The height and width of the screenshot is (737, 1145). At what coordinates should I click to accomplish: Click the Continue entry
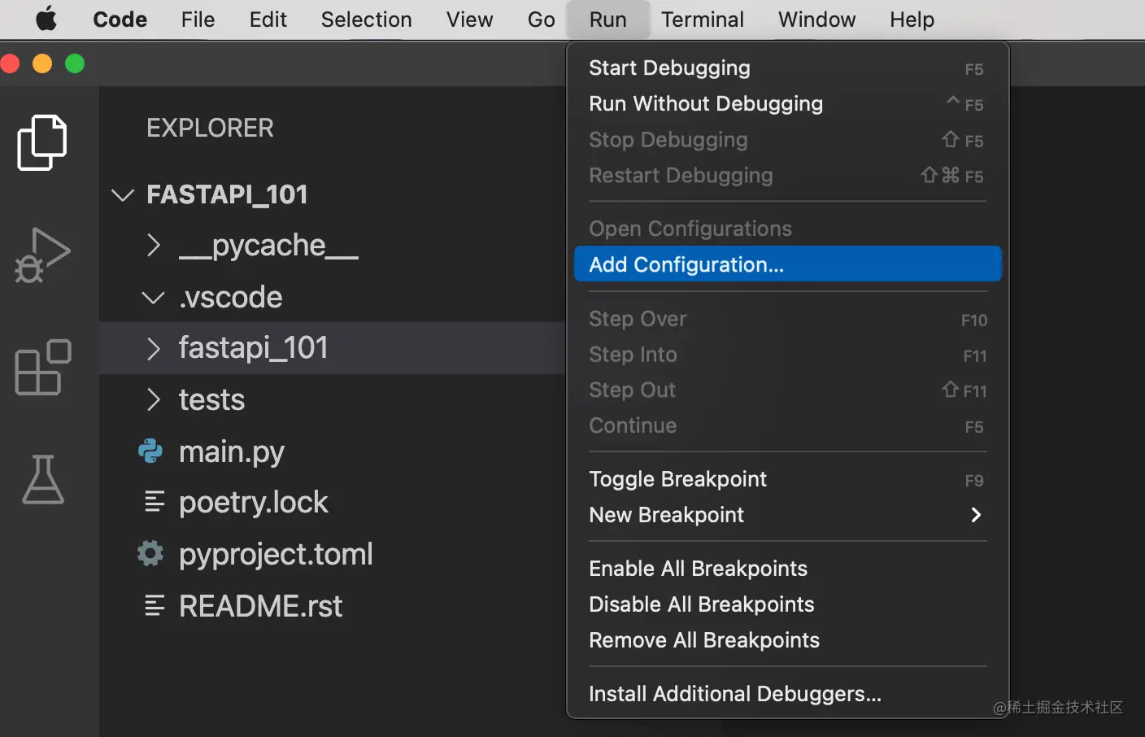click(x=787, y=425)
